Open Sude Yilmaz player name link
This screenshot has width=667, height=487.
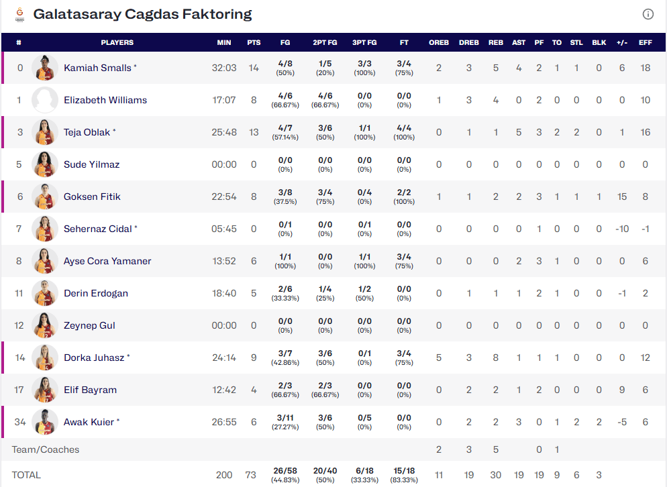click(x=92, y=164)
